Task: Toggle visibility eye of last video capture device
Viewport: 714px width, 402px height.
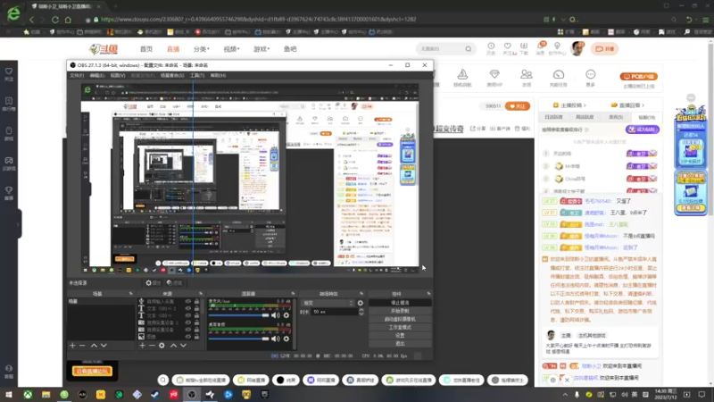Action: pyautogui.click(x=188, y=330)
